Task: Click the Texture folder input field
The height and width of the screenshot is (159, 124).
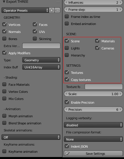Action: tap(104, 87)
